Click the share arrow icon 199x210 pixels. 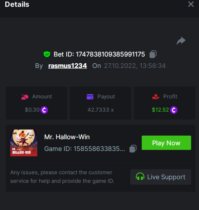point(181,41)
